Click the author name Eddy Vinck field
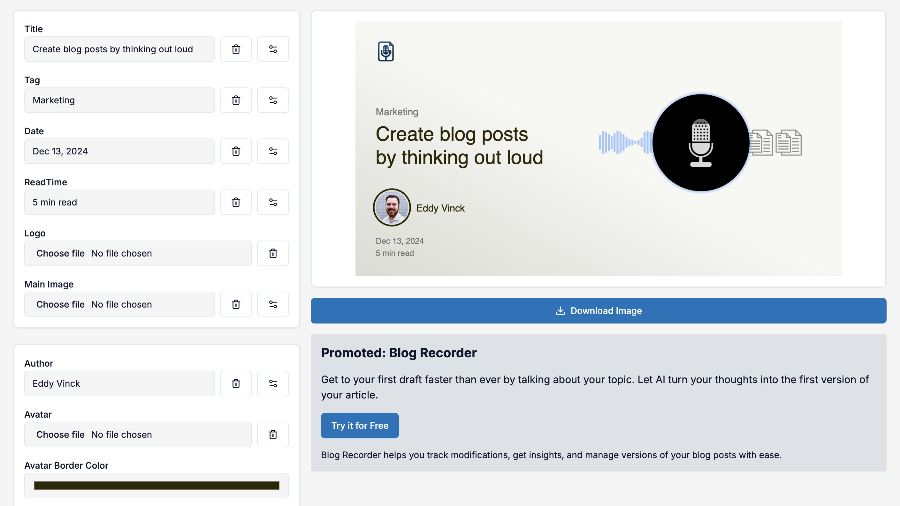The image size is (900, 506). (120, 383)
